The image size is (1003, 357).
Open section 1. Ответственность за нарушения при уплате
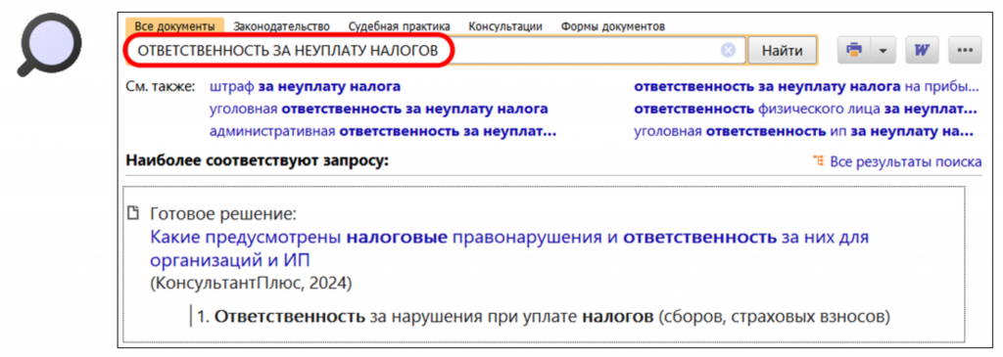pos(545,316)
